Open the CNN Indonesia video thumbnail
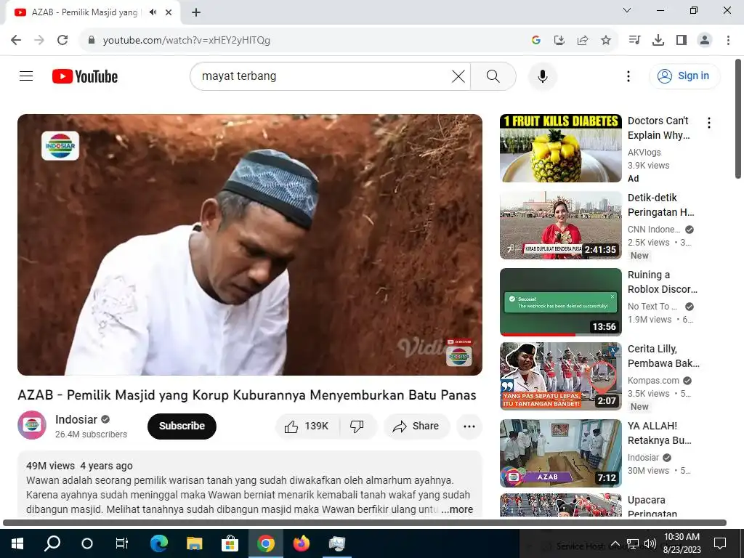744x558 pixels. click(560, 225)
